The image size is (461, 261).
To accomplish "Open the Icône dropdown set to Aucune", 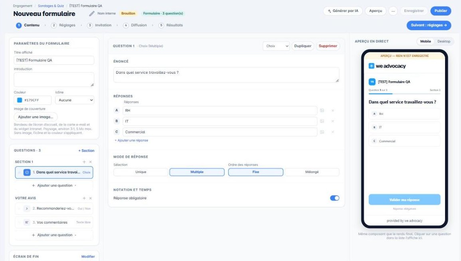I will tap(75, 100).
